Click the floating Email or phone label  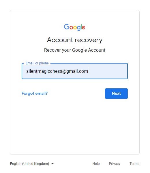pyautogui.click(x=37, y=63)
